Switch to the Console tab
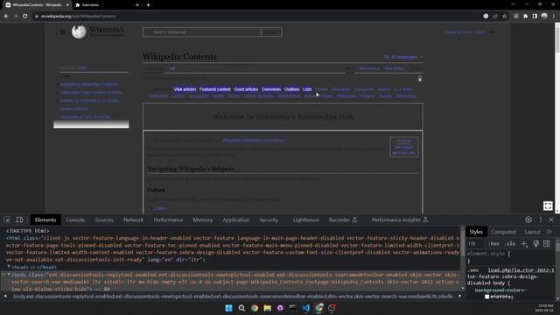 (x=76, y=220)
